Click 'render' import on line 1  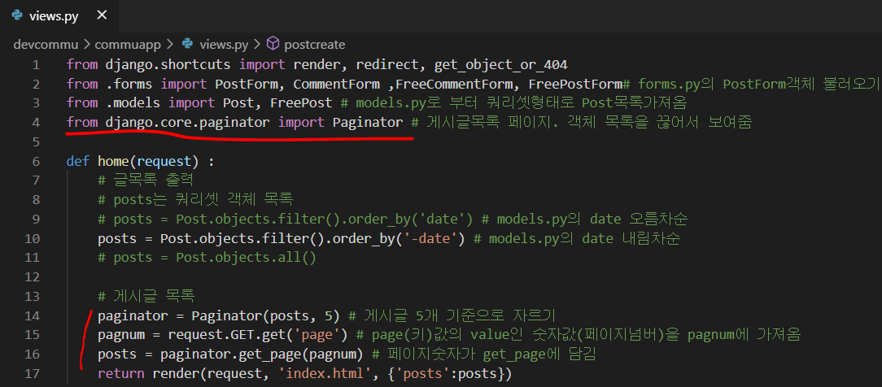[x=317, y=64]
